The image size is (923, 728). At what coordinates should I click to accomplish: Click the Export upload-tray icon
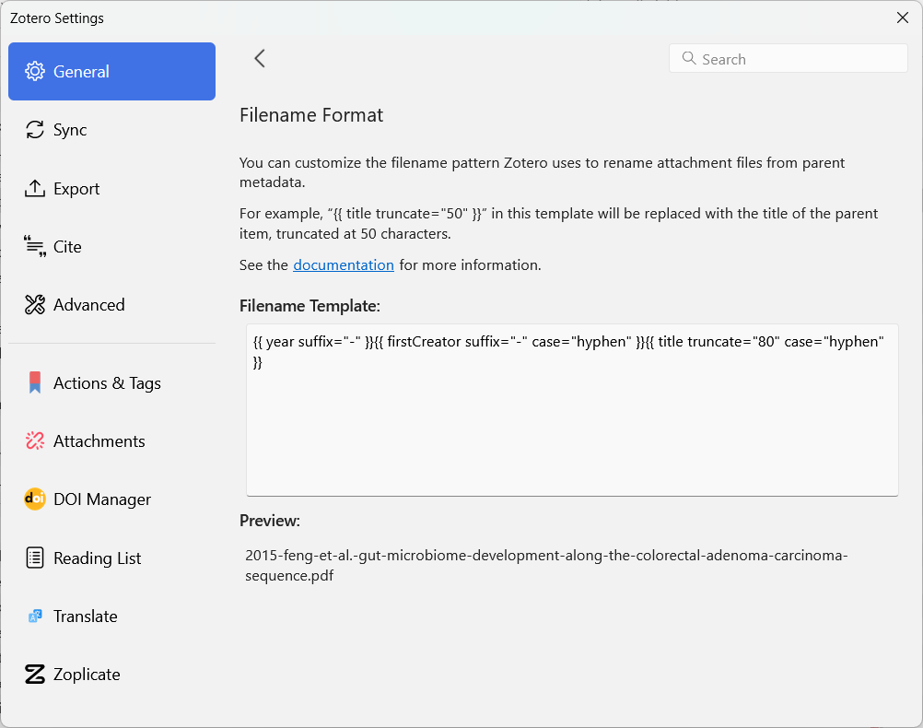[35, 189]
